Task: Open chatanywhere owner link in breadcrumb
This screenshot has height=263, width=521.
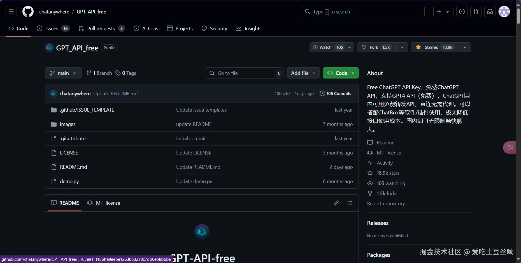Action: click(x=54, y=12)
